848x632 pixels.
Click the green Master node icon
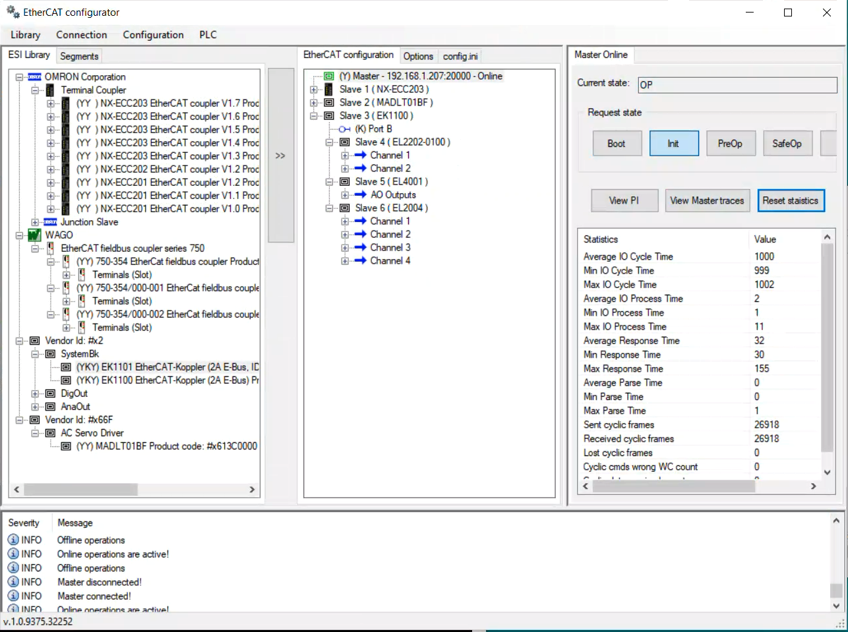point(329,76)
